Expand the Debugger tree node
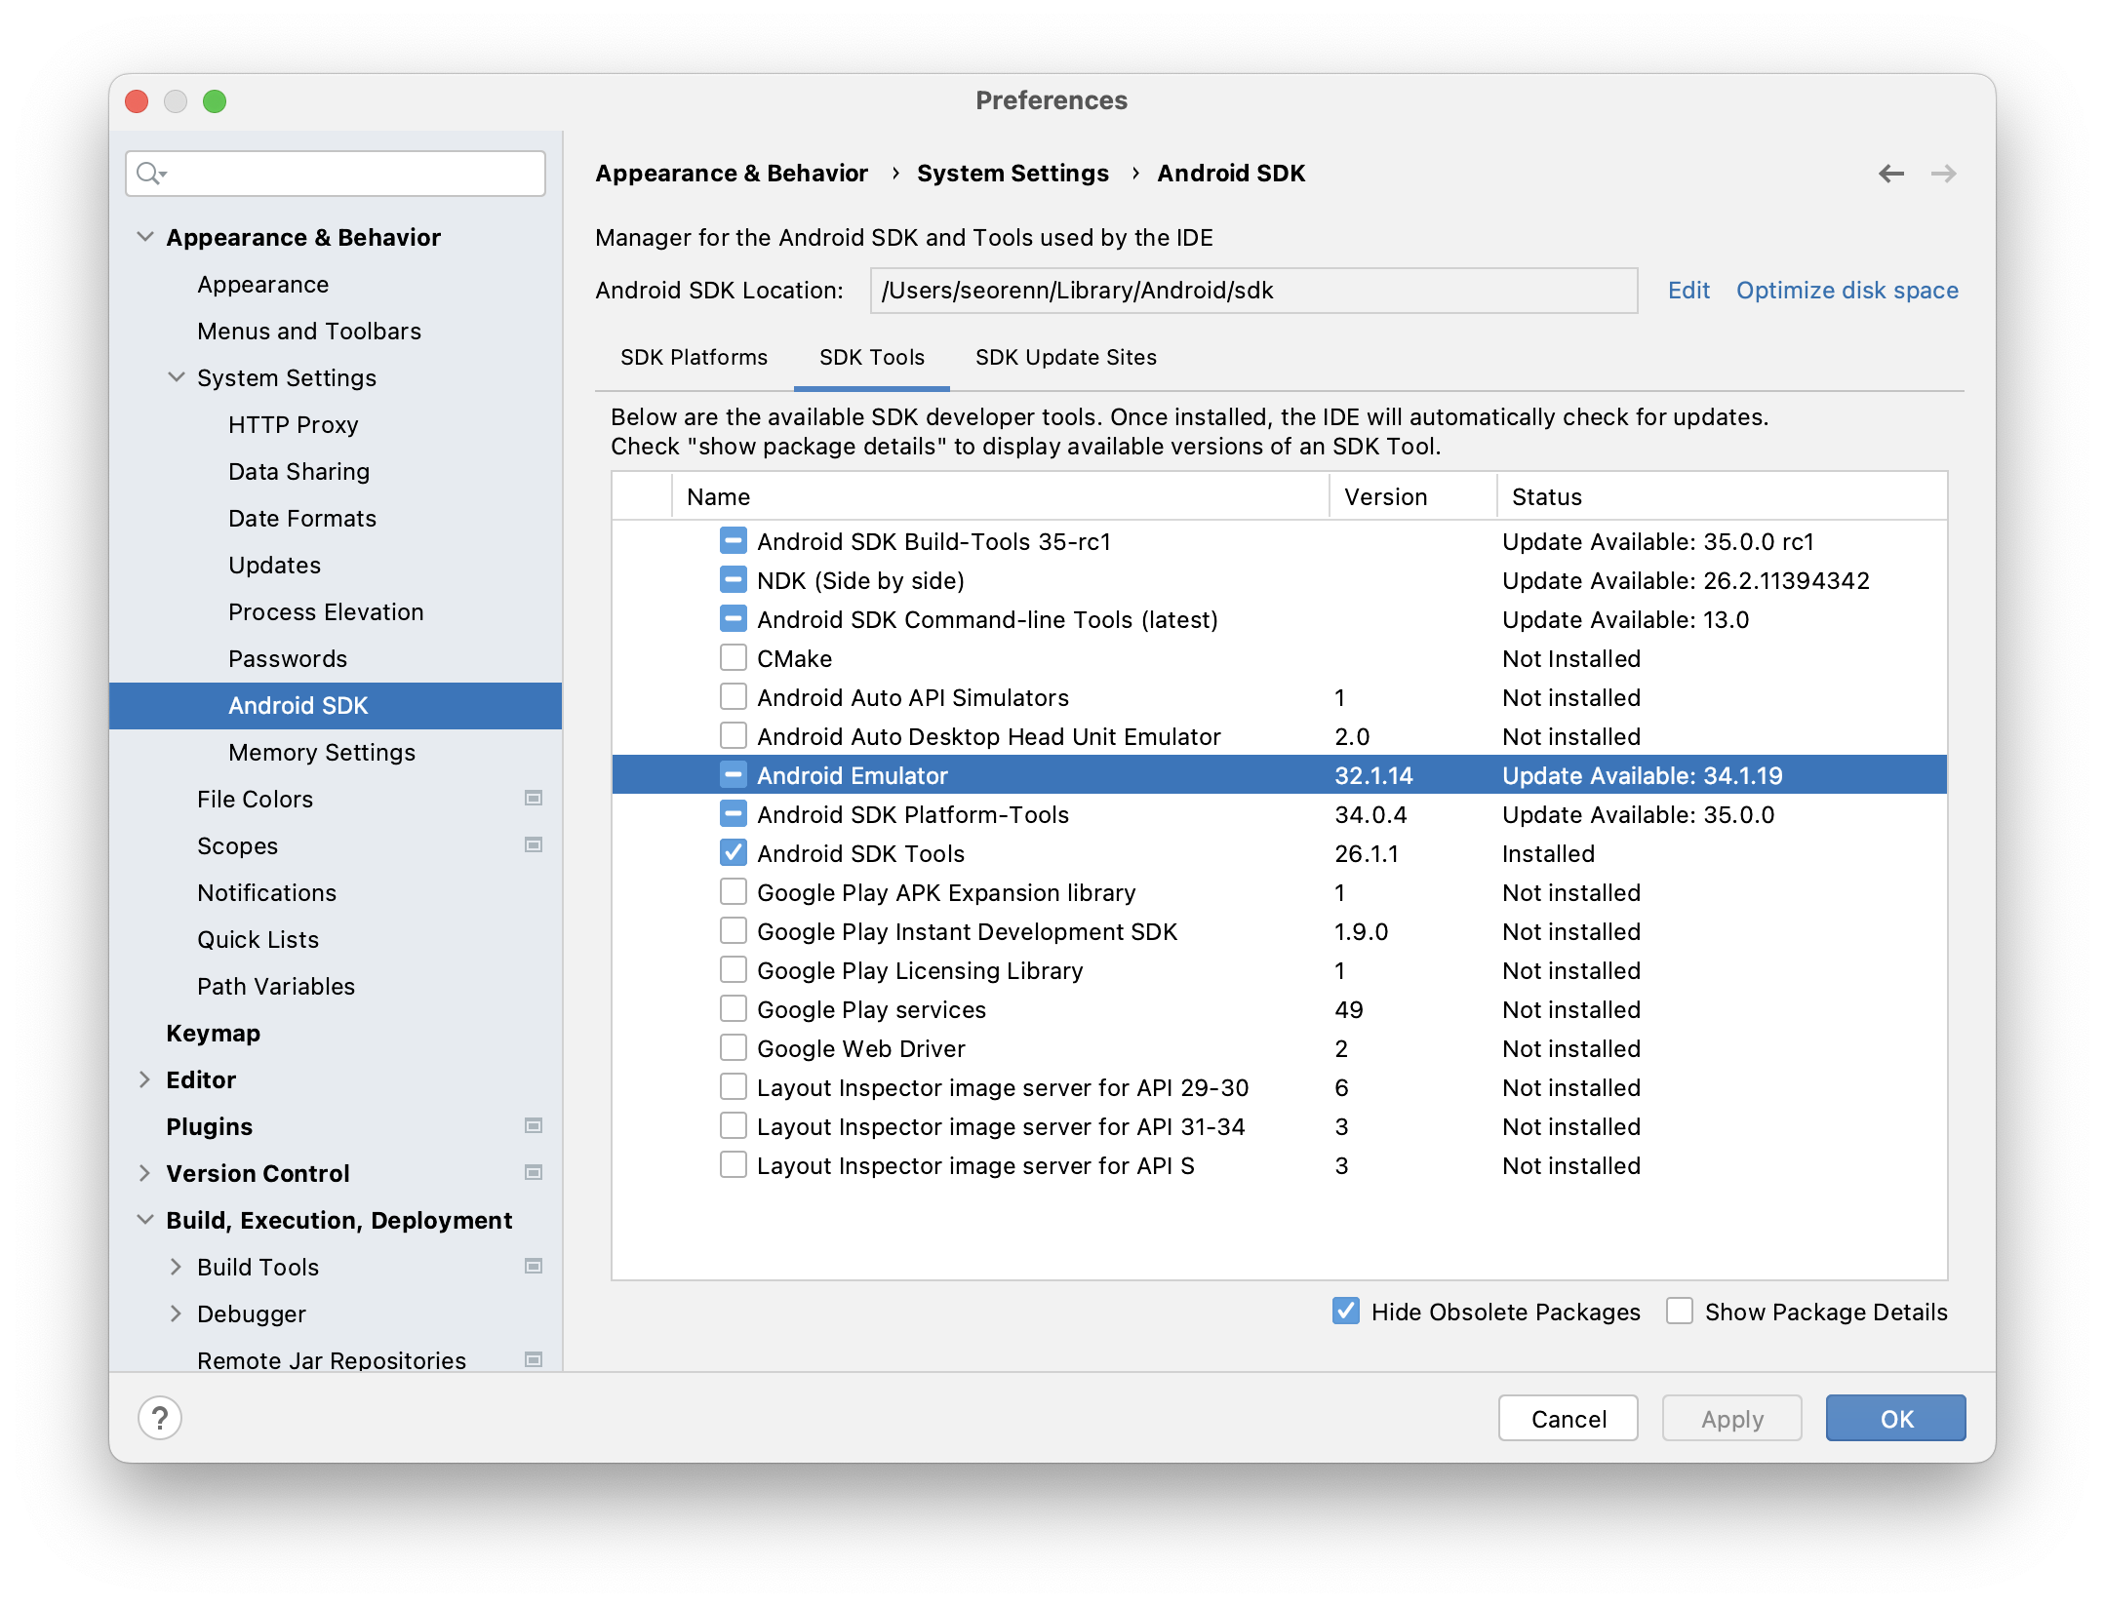 pyautogui.click(x=177, y=1313)
